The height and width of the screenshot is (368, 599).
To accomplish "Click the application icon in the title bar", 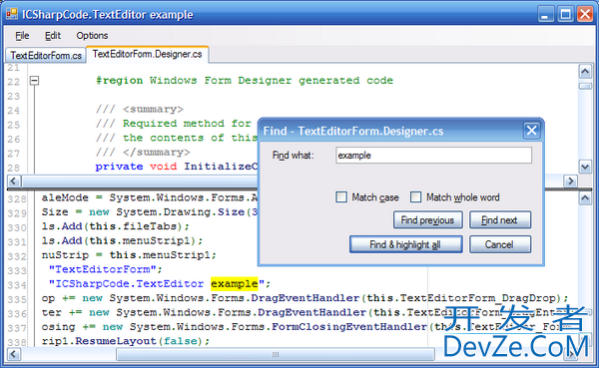I will pos(11,14).
